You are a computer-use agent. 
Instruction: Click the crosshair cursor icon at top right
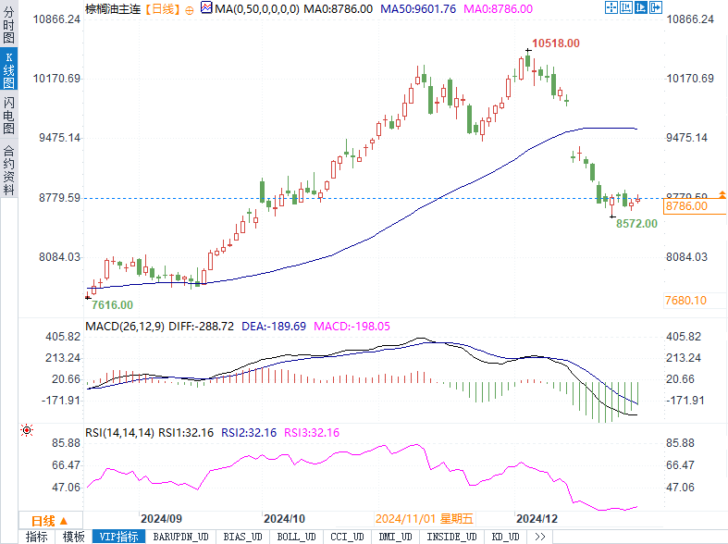click(611, 8)
